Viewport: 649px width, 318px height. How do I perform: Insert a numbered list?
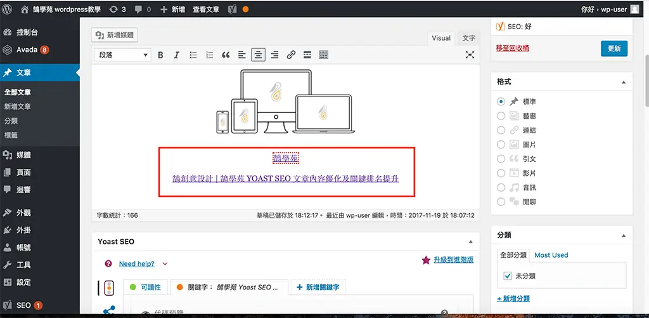[x=209, y=55]
